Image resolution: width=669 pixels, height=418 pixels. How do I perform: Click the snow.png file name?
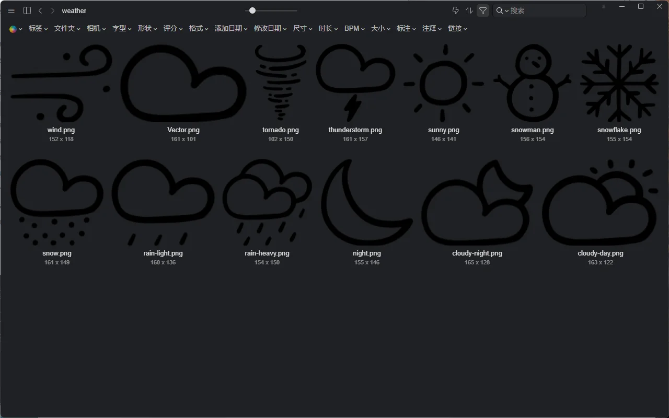[57, 253]
